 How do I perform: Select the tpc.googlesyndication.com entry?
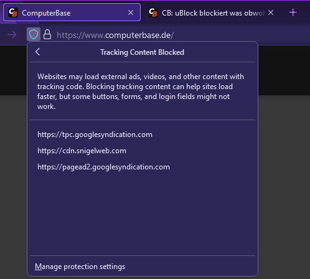(95, 135)
